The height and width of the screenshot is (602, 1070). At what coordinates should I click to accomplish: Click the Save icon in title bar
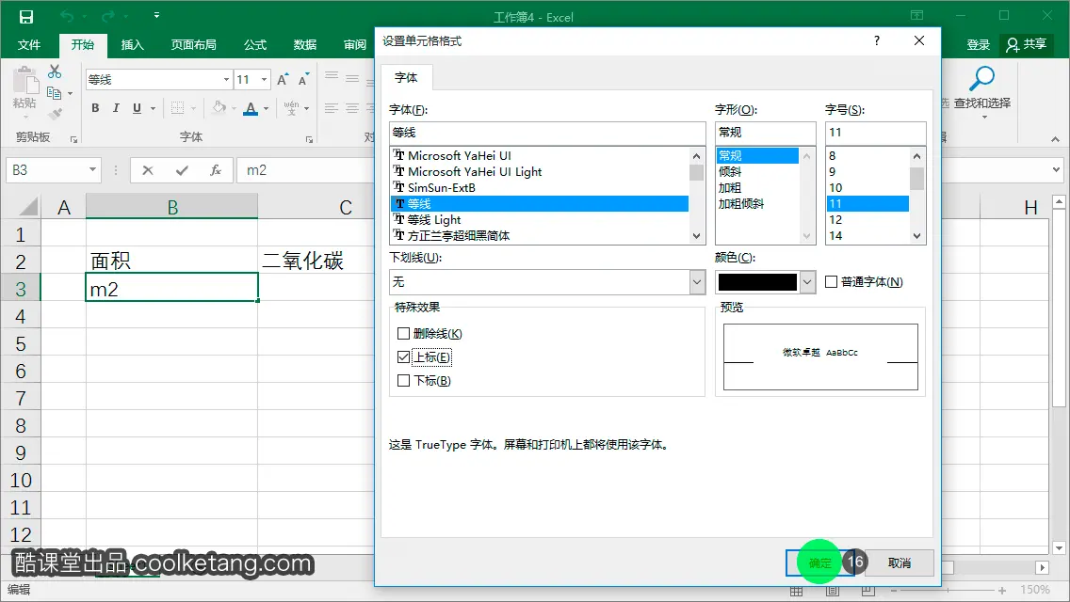pyautogui.click(x=26, y=16)
